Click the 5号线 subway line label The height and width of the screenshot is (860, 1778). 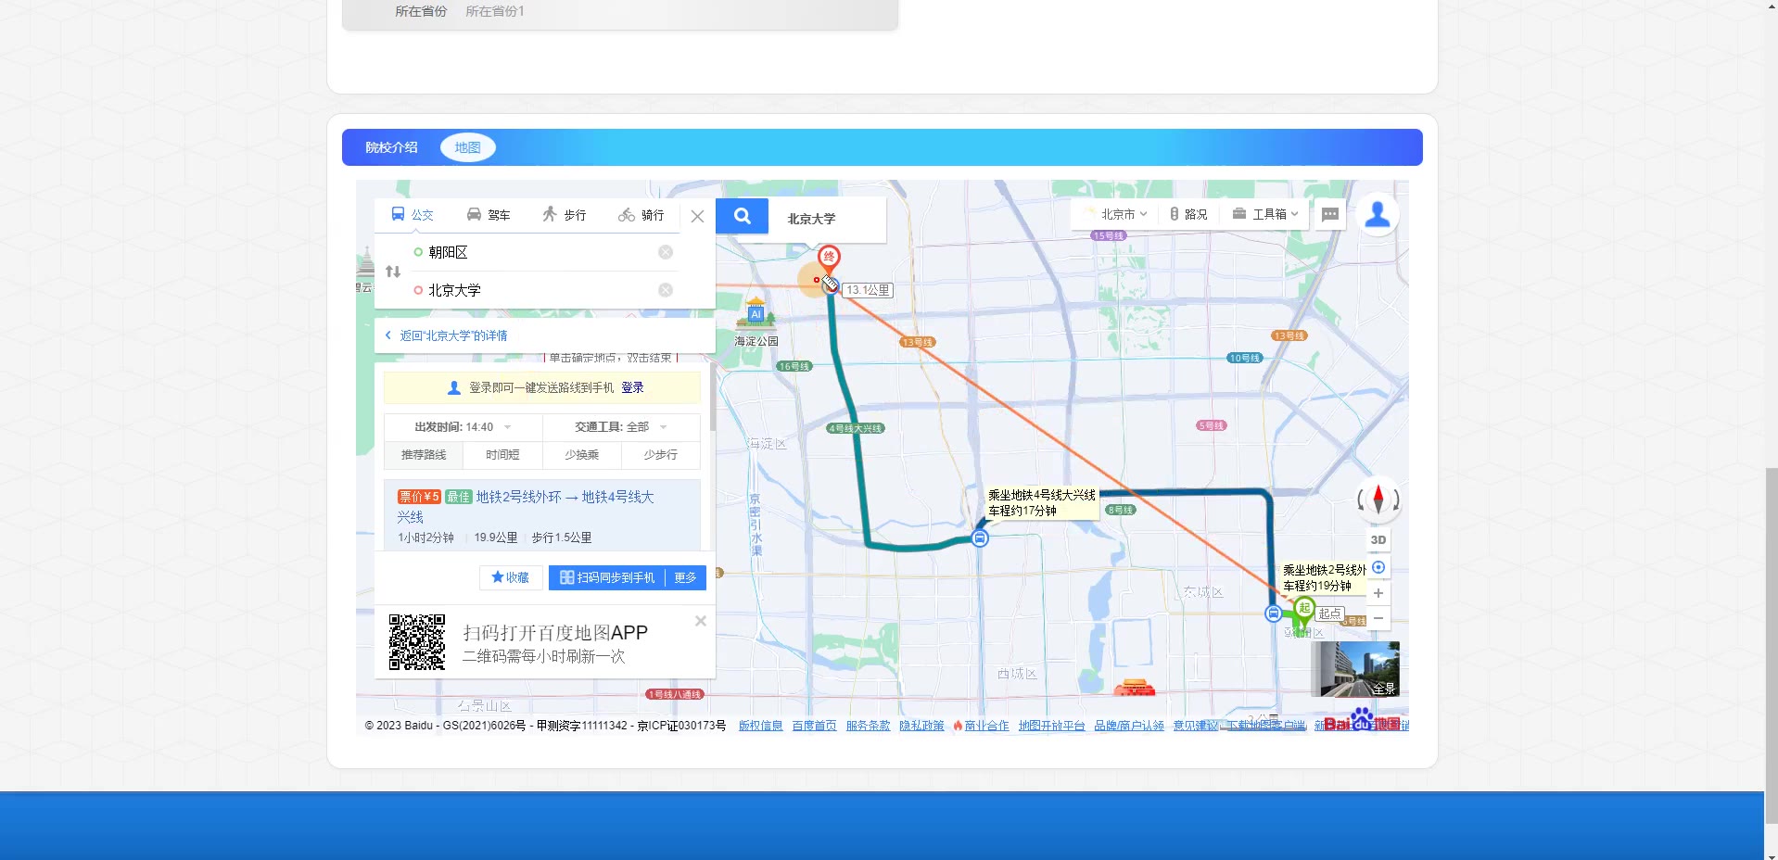point(1211,425)
